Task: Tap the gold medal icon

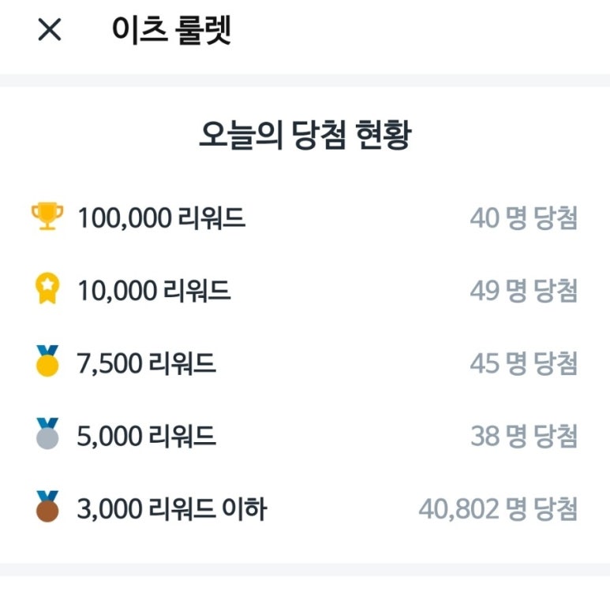Action: [47, 362]
